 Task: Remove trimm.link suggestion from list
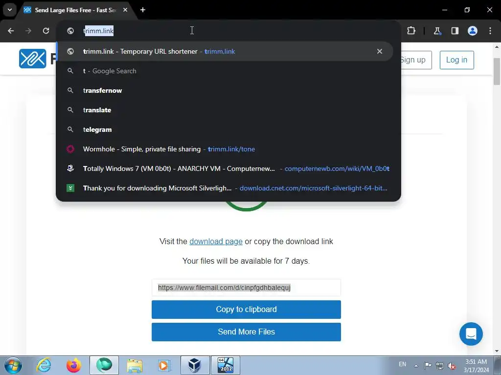[380, 51]
